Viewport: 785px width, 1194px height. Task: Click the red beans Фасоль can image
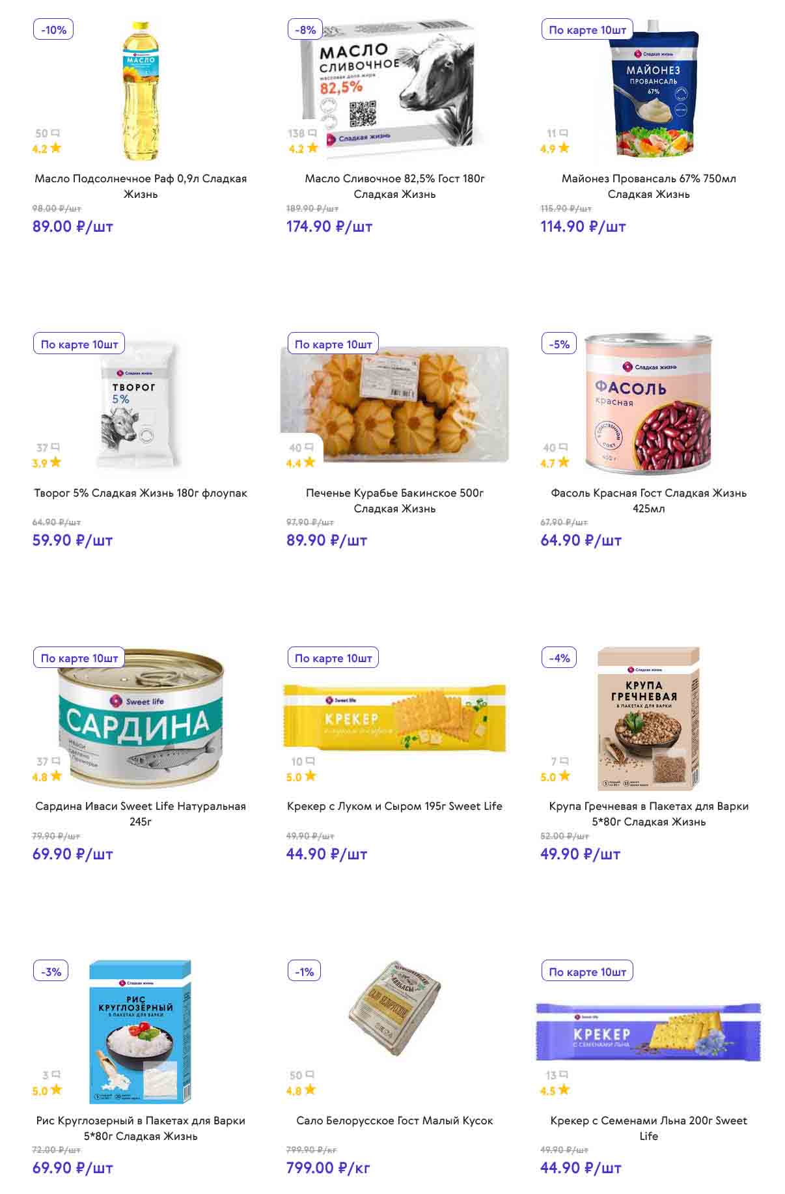click(x=648, y=405)
